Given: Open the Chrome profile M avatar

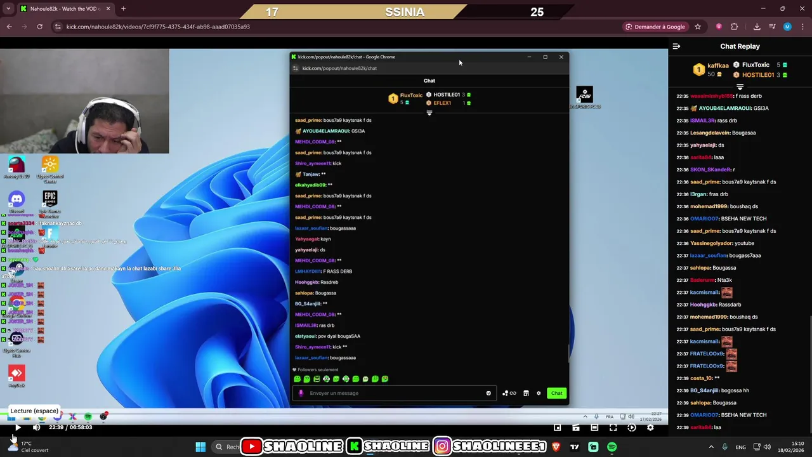Looking at the screenshot, I should pyautogui.click(x=787, y=27).
